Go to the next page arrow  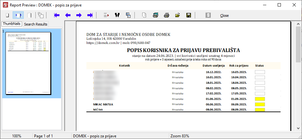(79, 15)
